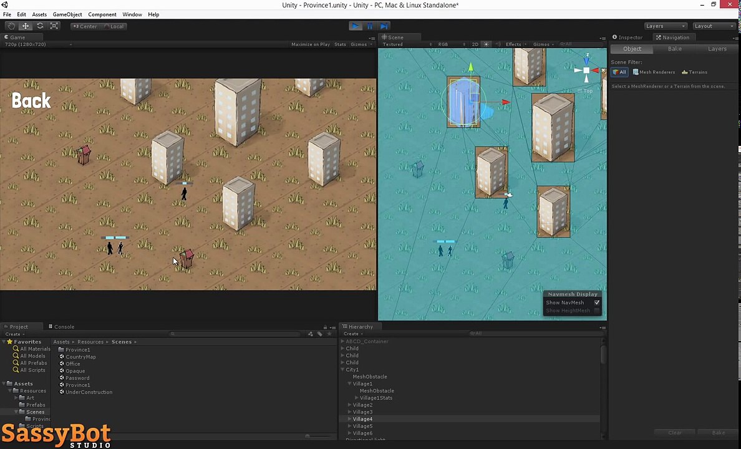Toggle Local handle rotation button
741x449 pixels.
tap(114, 26)
